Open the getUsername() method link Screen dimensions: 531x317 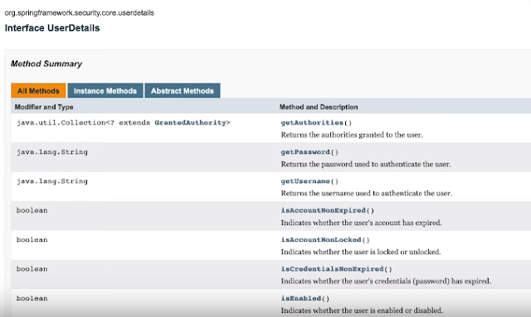point(305,181)
